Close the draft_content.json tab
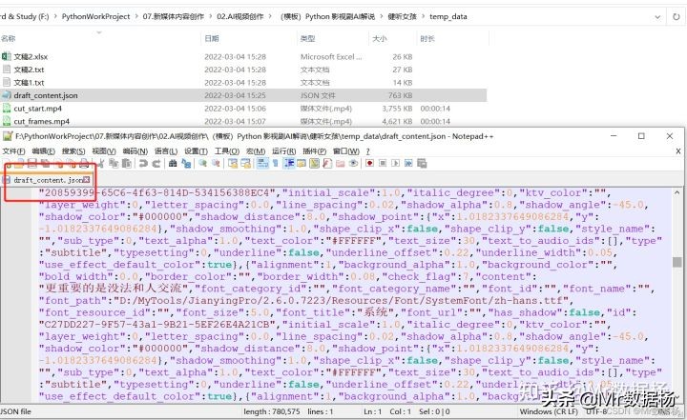Viewport: 687px width, 420px height. 87,180
